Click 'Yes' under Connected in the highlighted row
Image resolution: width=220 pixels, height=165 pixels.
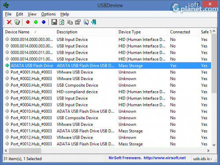[173, 66]
